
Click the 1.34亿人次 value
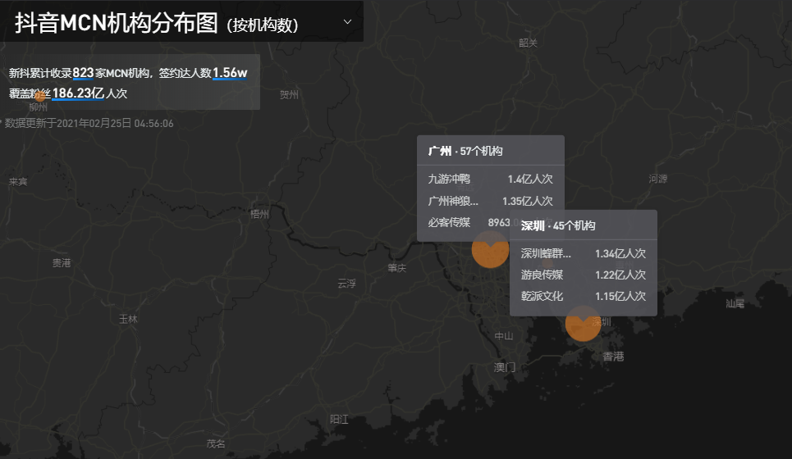(620, 254)
